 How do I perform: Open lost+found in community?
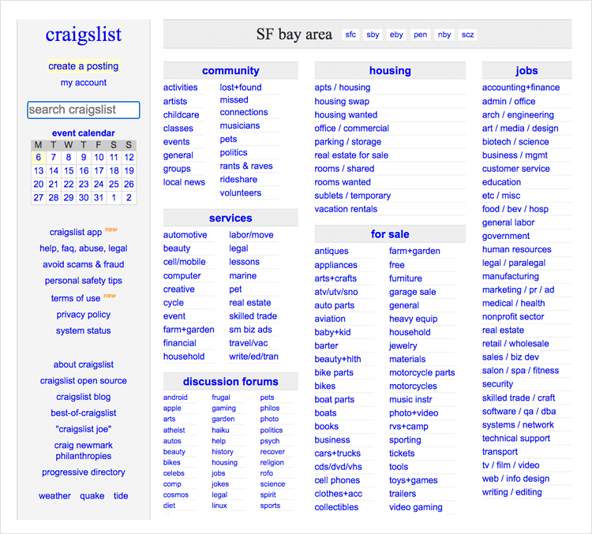coord(241,88)
